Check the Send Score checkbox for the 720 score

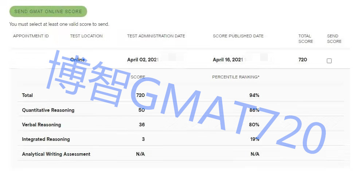329,61
